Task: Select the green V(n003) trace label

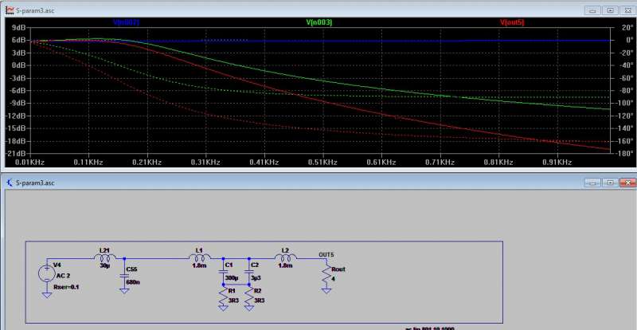Action: point(319,22)
